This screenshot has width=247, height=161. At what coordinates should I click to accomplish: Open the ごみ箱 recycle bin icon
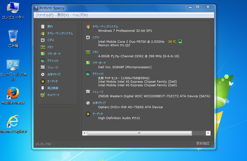13,39
